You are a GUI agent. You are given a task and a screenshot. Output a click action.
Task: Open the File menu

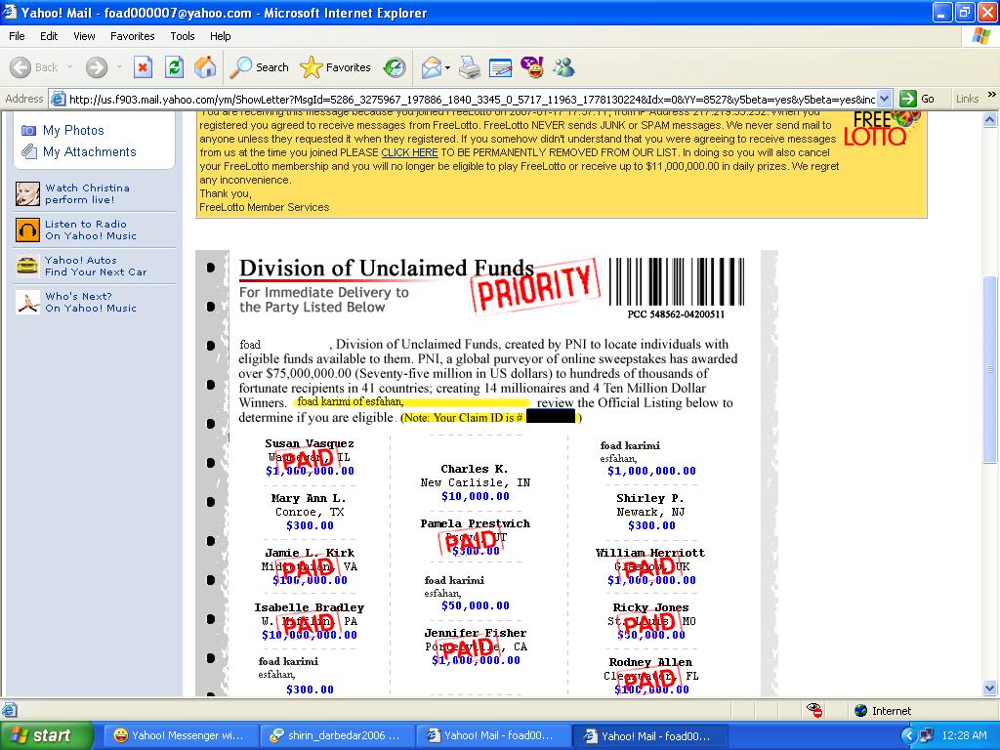18,36
